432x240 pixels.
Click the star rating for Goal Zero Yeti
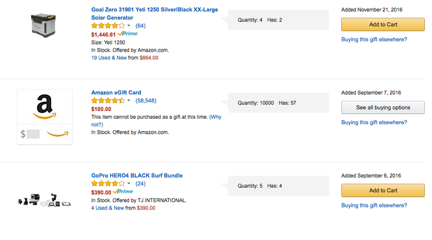tap(108, 26)
